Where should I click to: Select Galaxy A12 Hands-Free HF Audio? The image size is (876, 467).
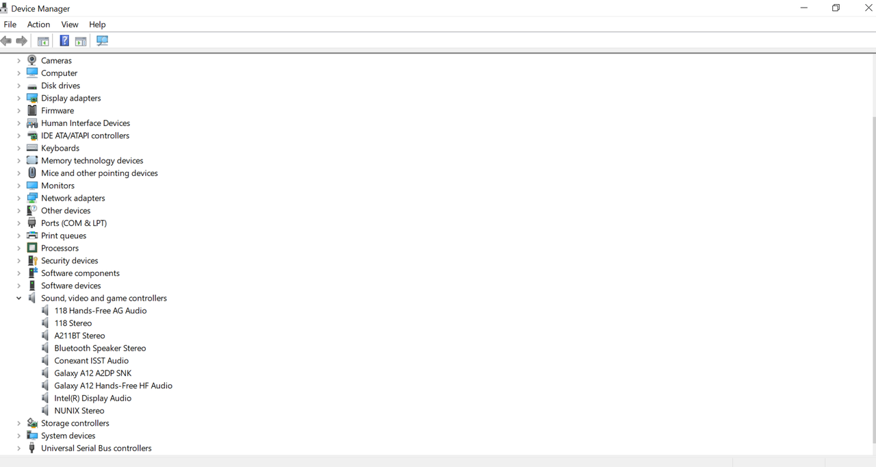pos(113,386)
